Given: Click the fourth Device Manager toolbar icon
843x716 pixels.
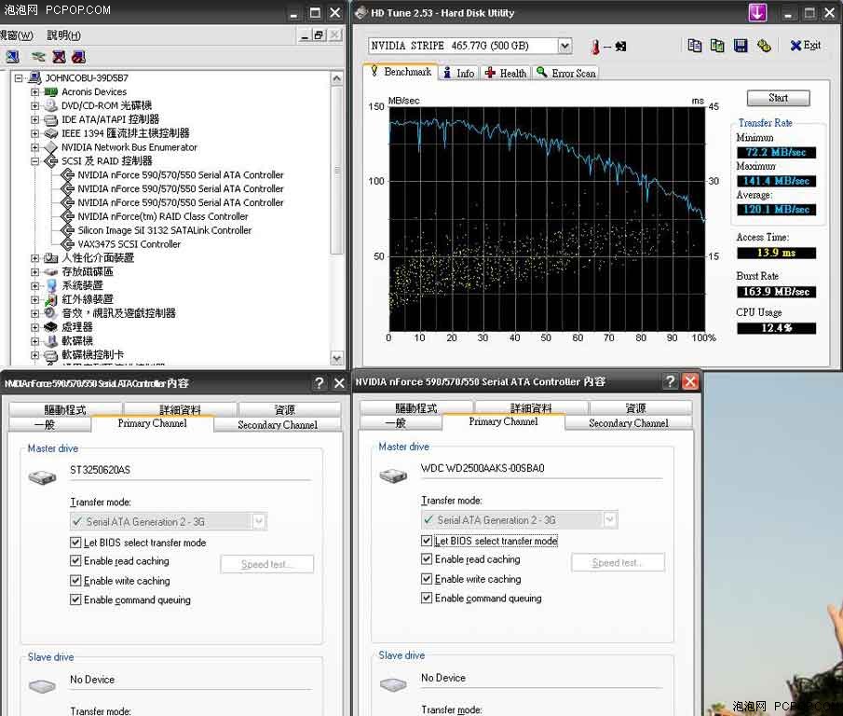Looking at the screenshot, I should tap(78, 57).
